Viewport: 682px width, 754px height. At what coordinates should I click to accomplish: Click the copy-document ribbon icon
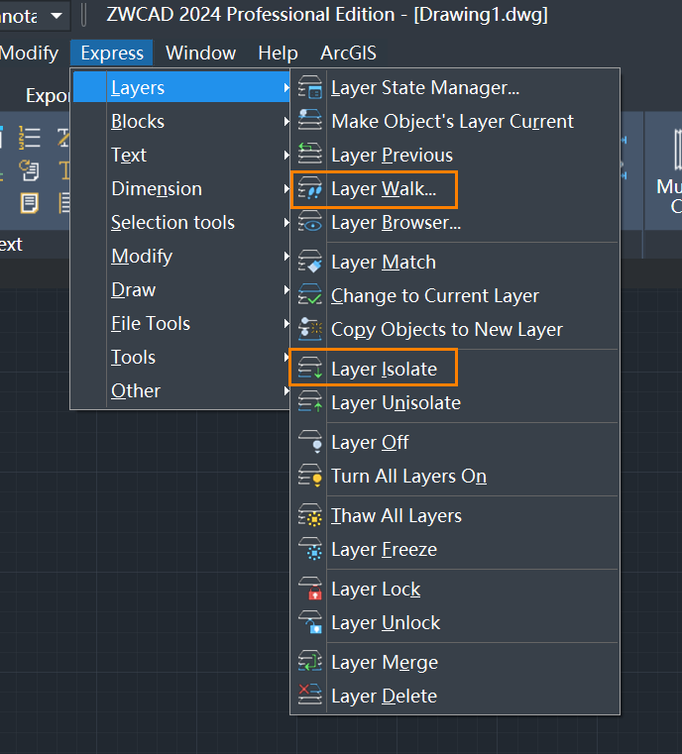point(30,170)
